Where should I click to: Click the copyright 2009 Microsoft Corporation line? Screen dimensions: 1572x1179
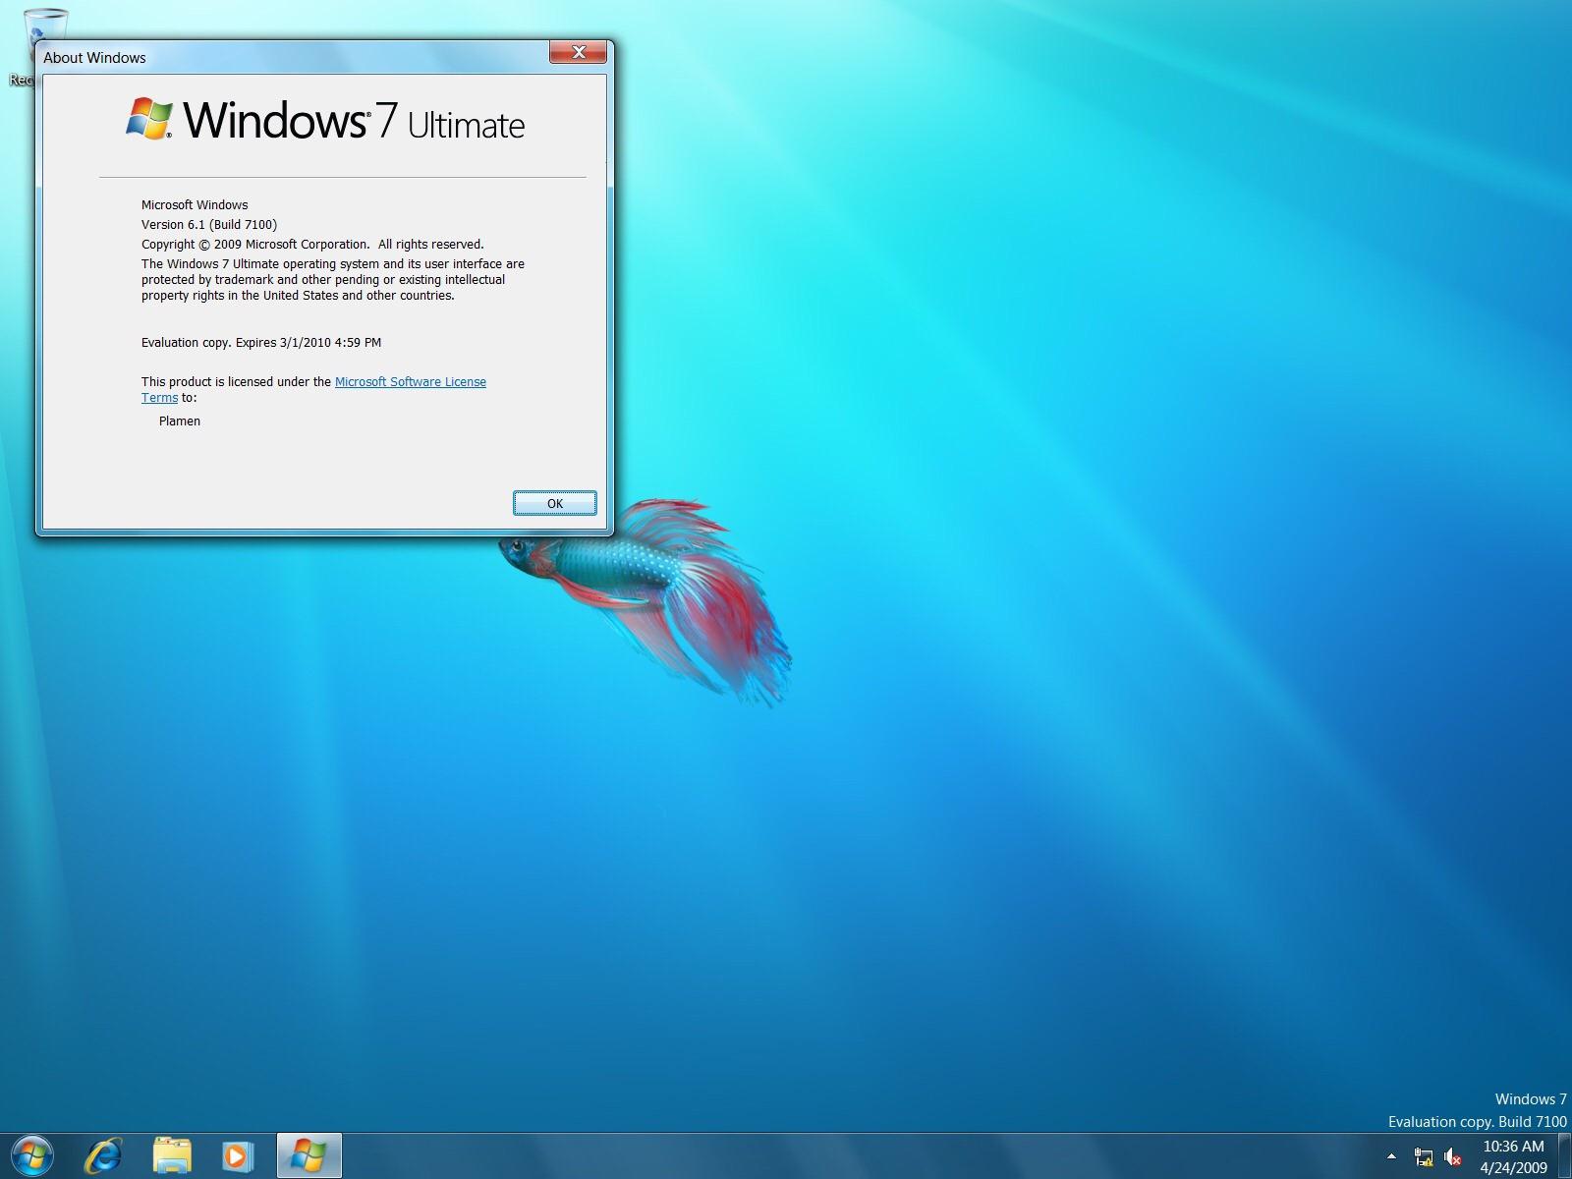[x=312, y=245]
